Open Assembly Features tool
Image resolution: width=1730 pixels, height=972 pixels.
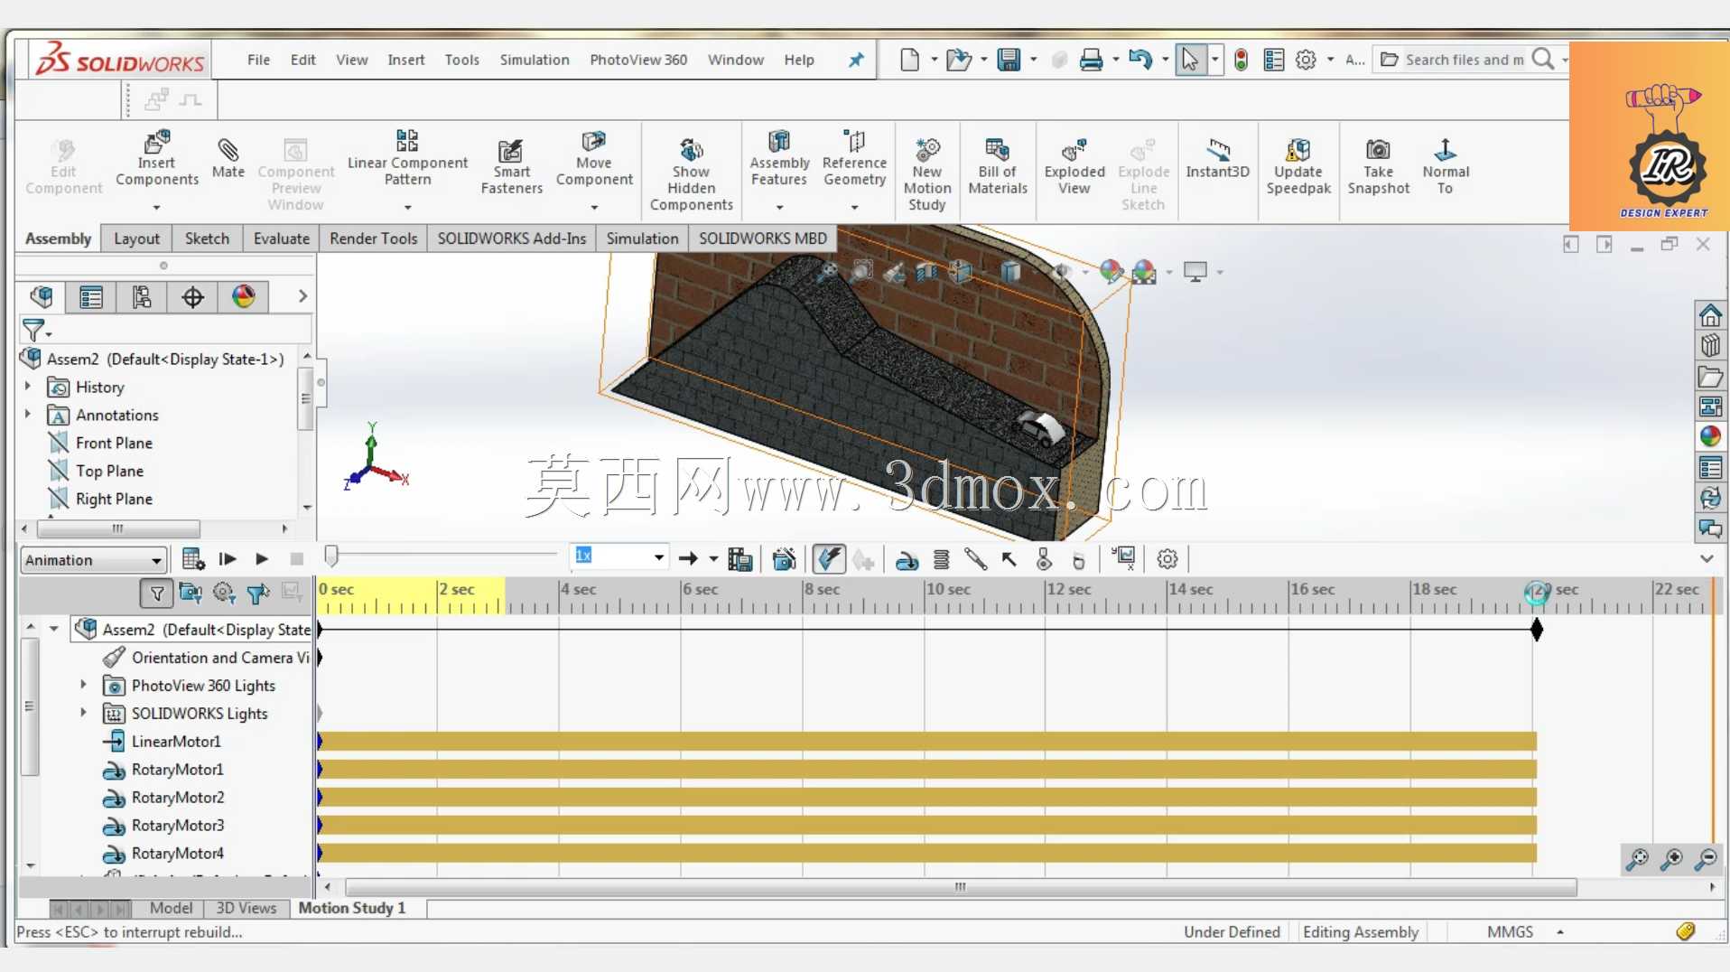(779, 159)
